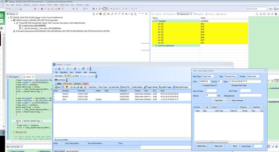Click the red Terminate debug icon in CodeWarrior toolbar
Image resolution: width=279 pixels, height=152 pixels.
[42, 9]
